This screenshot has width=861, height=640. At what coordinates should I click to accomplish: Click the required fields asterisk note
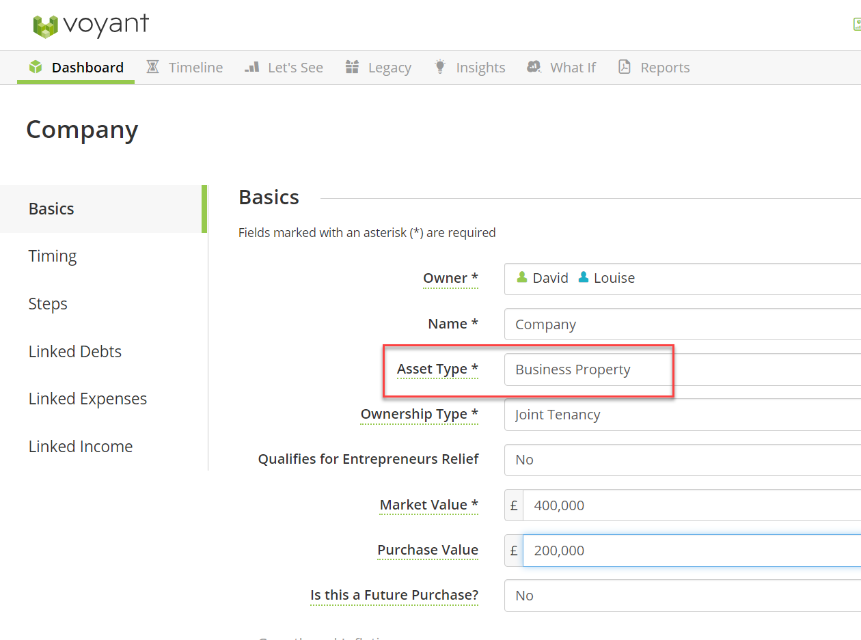(367, 233)
